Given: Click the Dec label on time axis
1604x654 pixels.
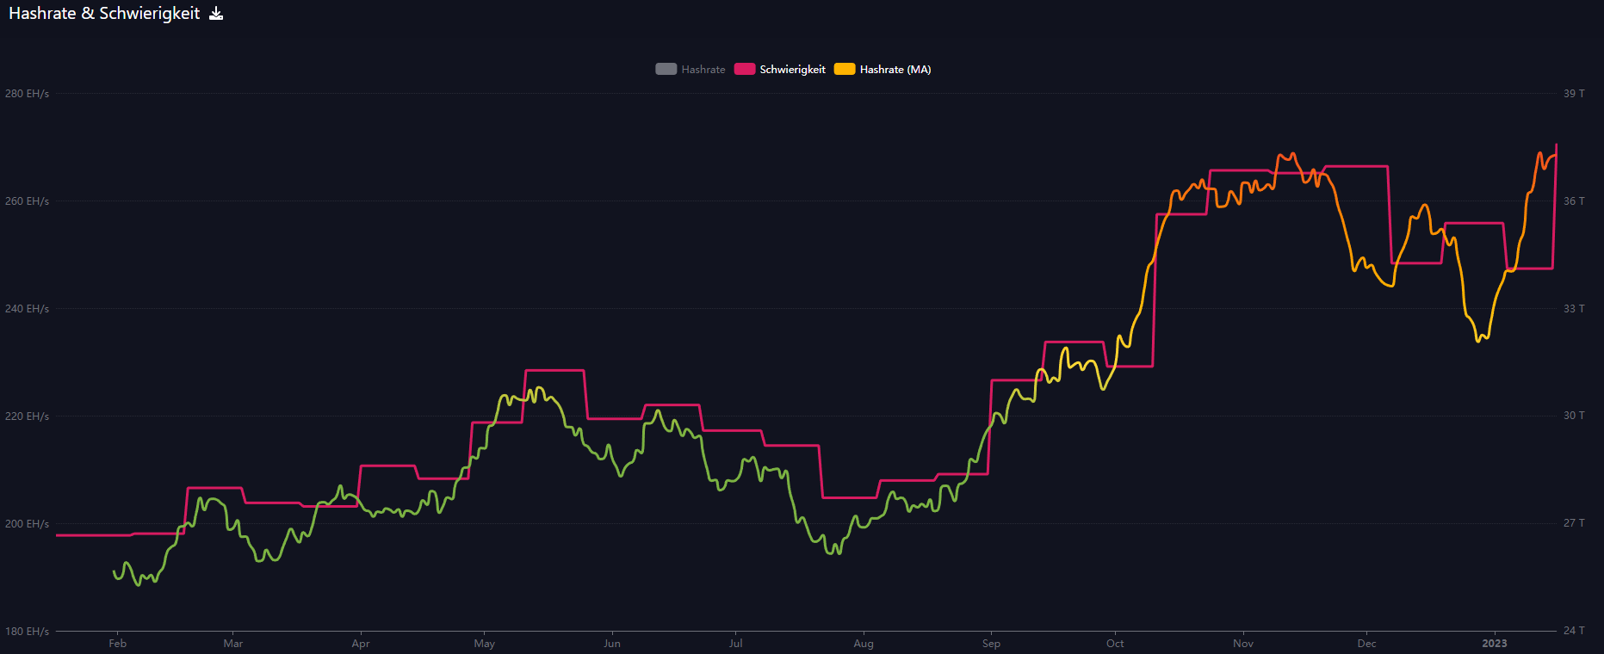Looking at the screenshot, I should [1367, 644].
